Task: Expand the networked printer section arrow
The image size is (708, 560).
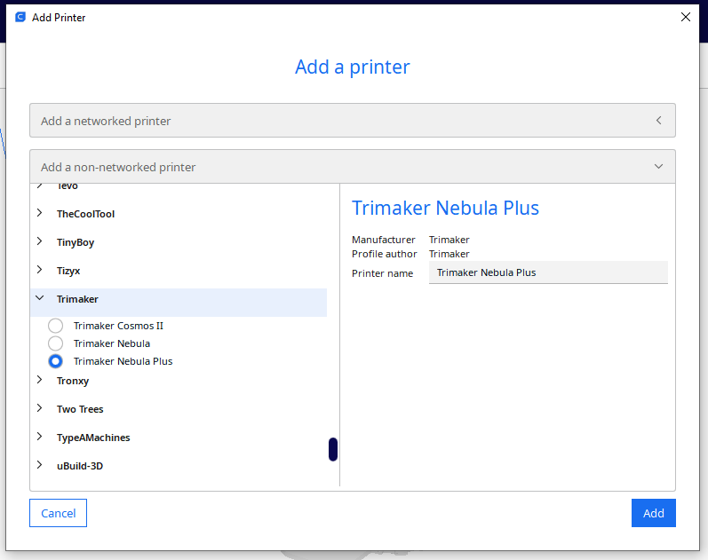Action: point(658,121)
